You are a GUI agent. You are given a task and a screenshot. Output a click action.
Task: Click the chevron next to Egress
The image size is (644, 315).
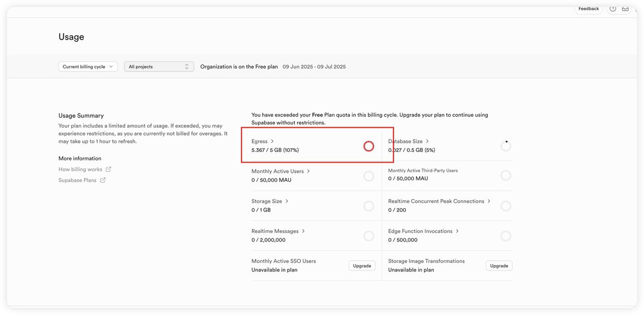pos(272,141)
